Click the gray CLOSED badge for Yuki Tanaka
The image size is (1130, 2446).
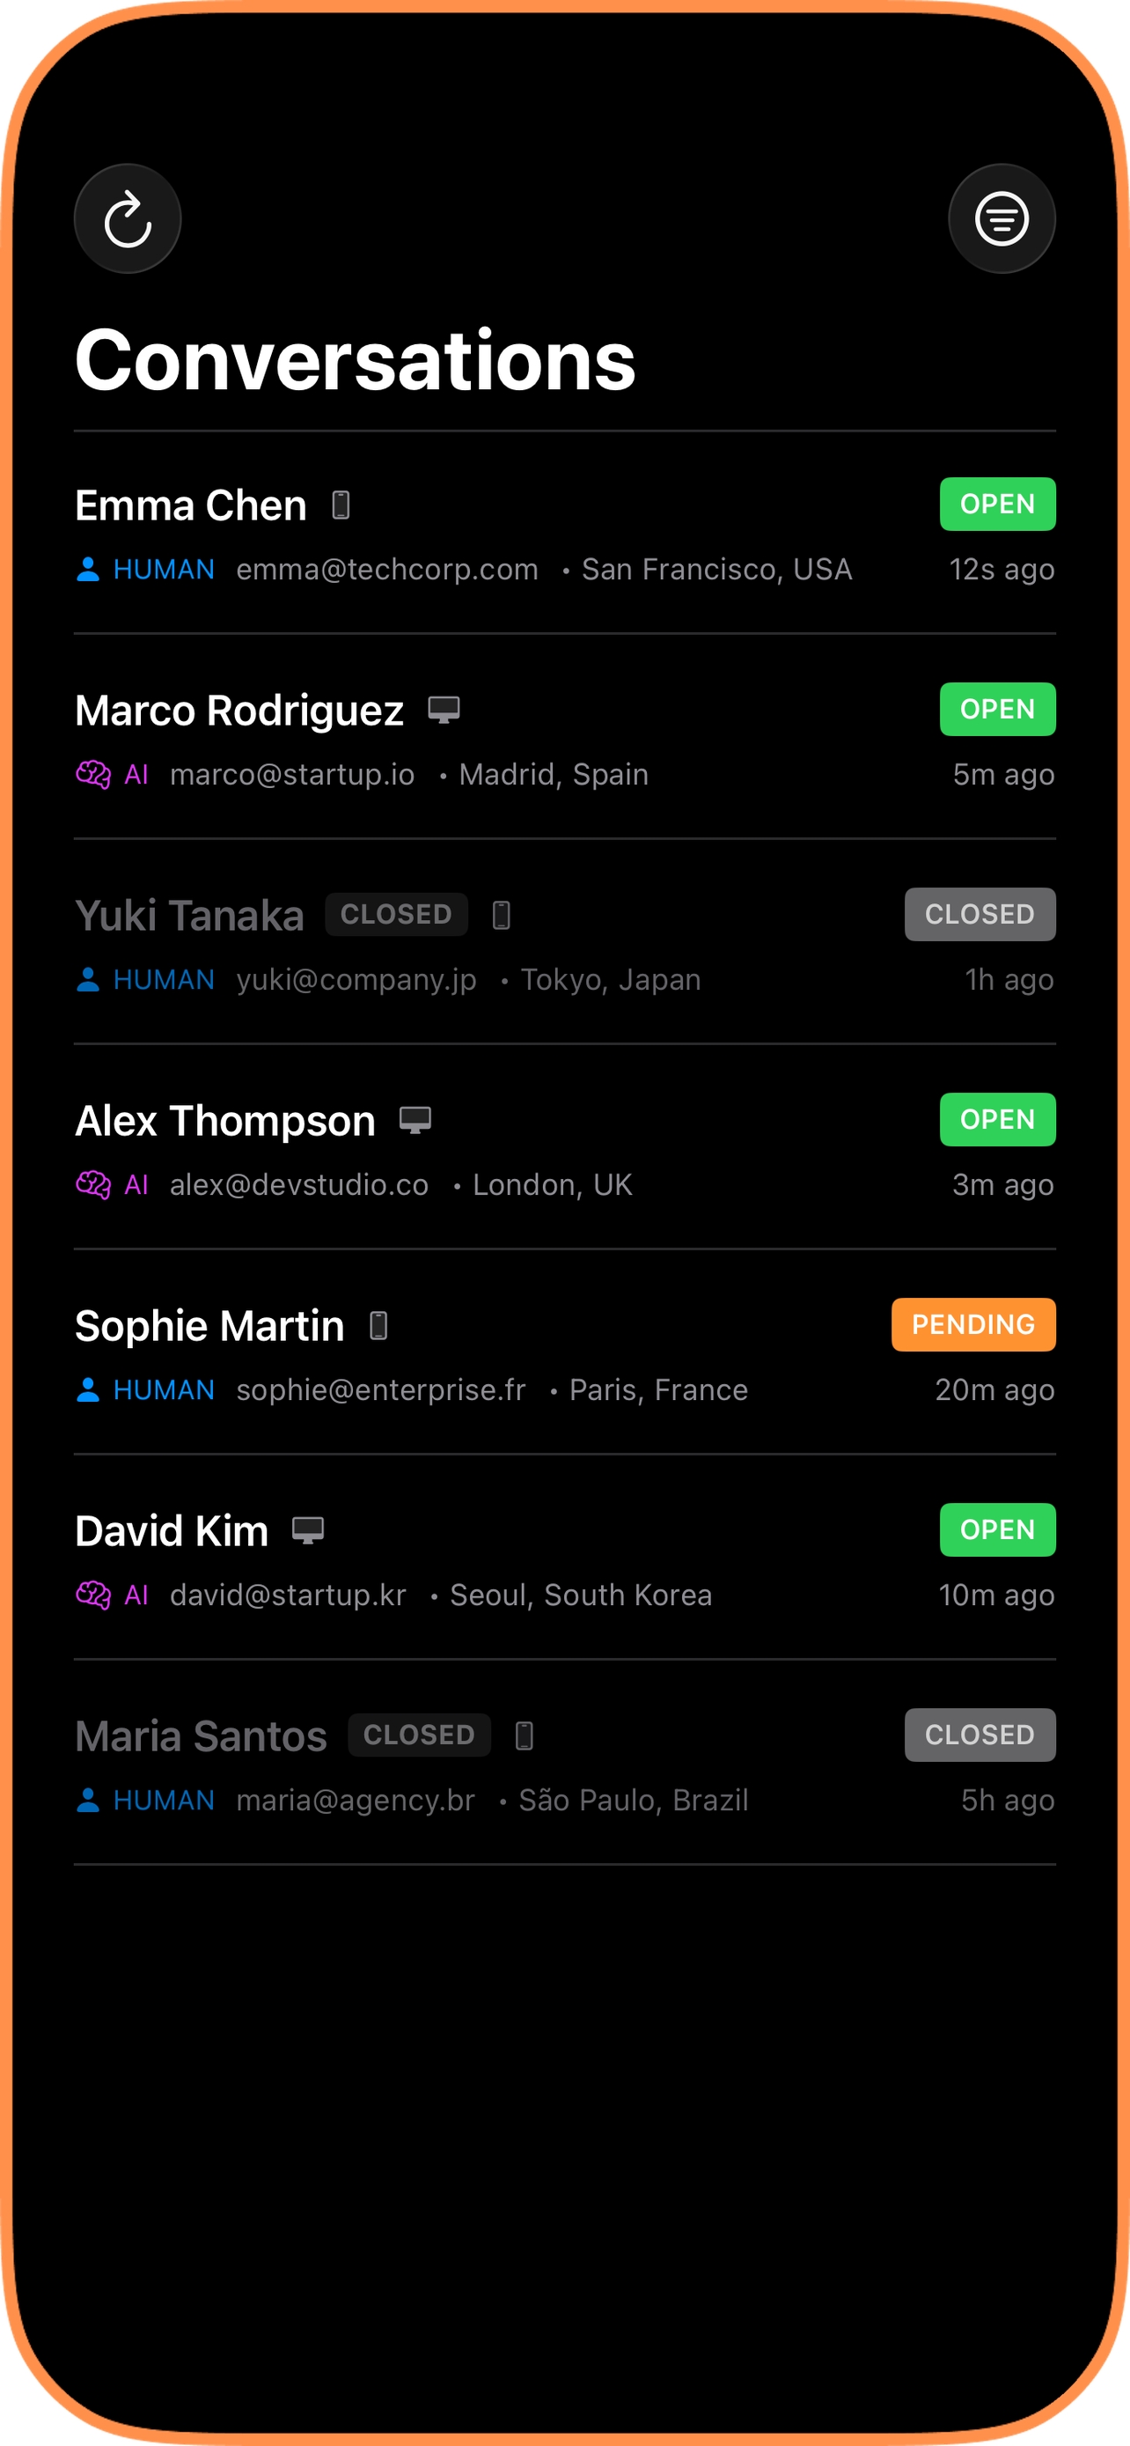980,915
